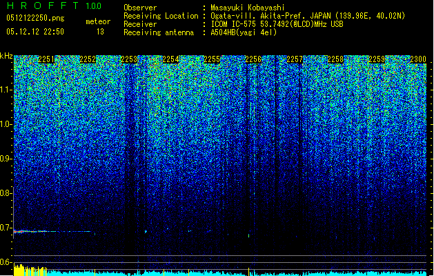Click the 1.0 kHz axis label
The width and height of the screenshot is (434, 276).
[x=6, y=124]
